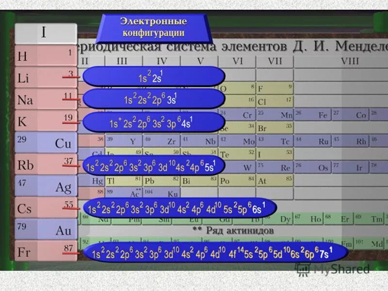
Task: Select the Silver (Ag) element cell
Action: coord(46,186)
